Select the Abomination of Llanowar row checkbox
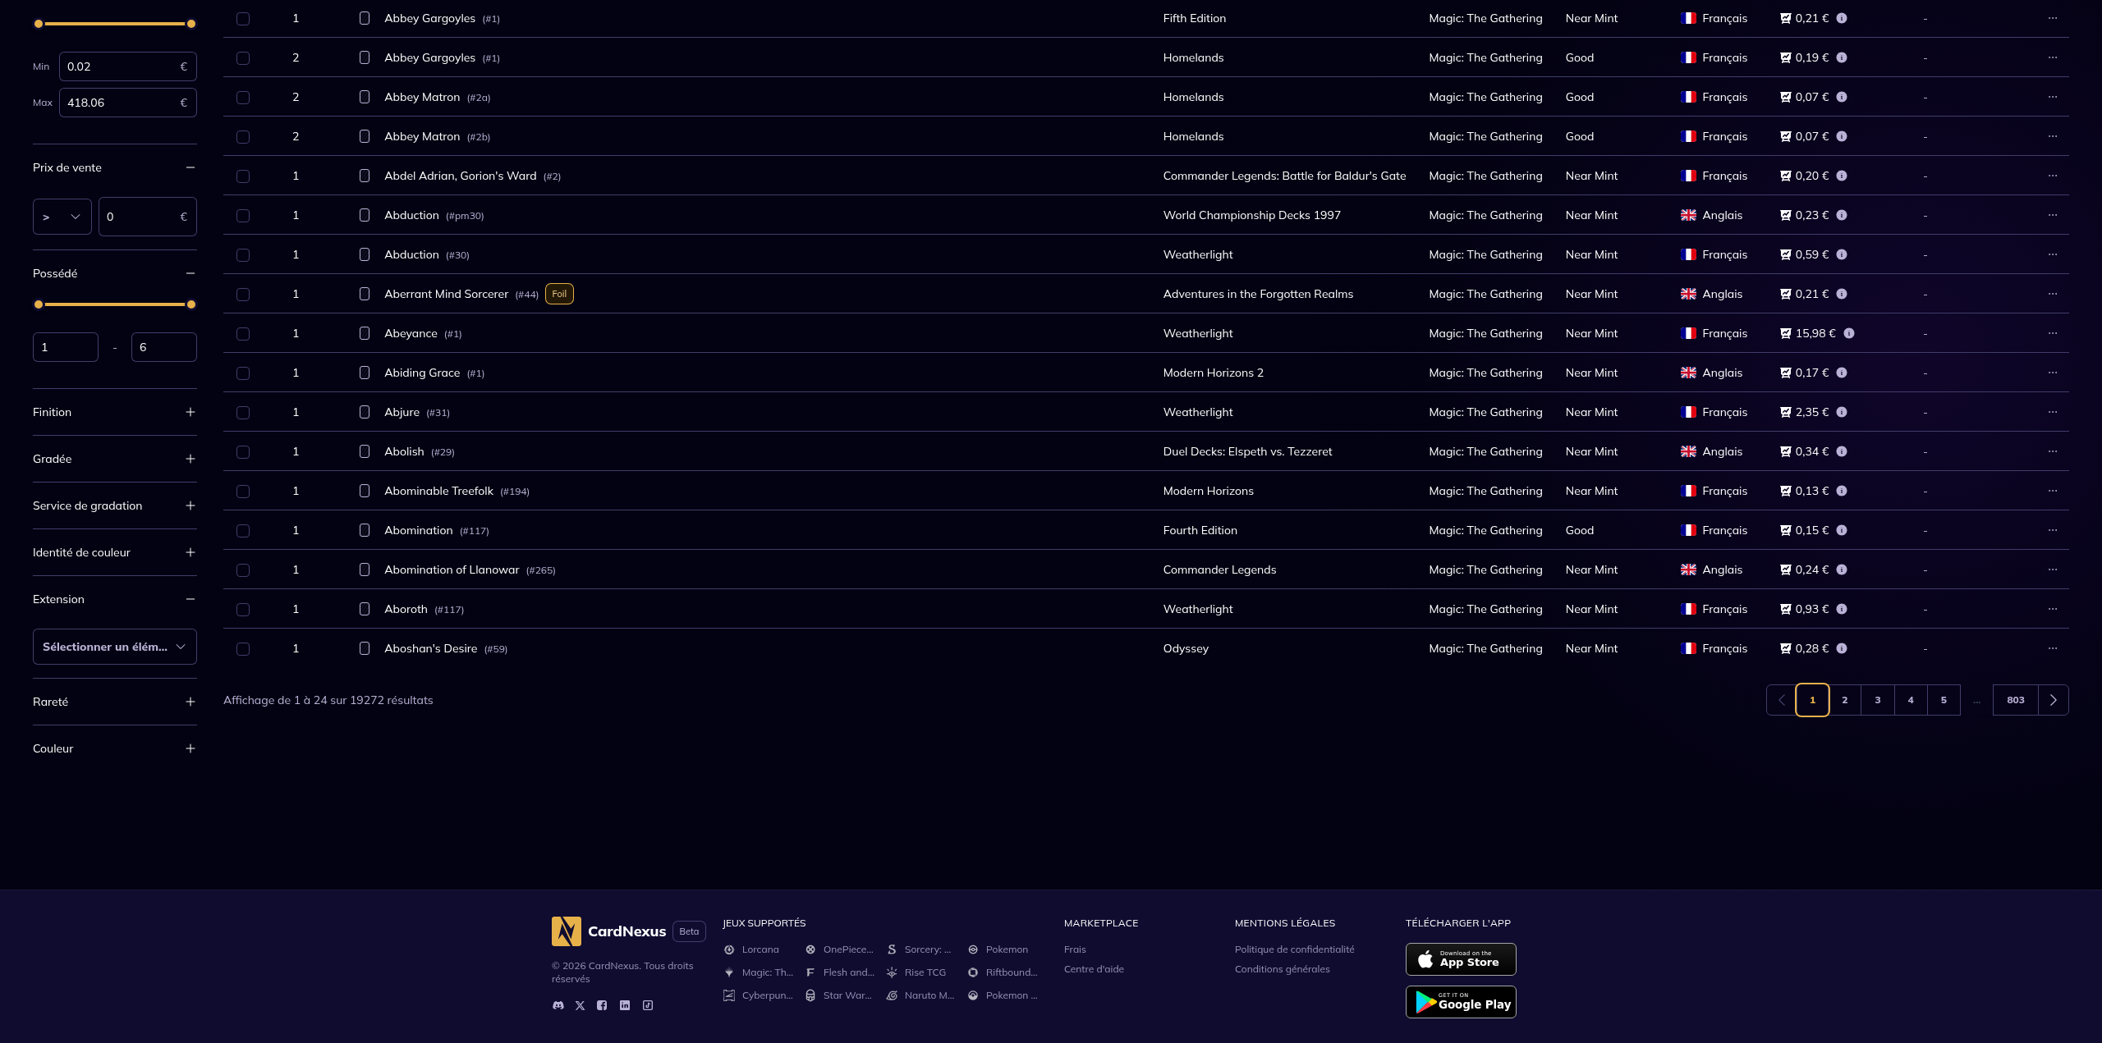This screenshot has height=1043, width=2102. pos(243,570)
